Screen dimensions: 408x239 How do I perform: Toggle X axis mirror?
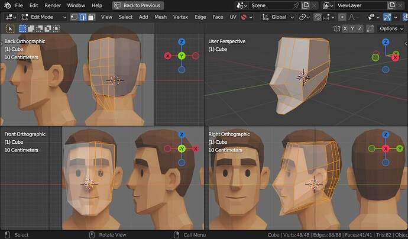coord(345,28)
